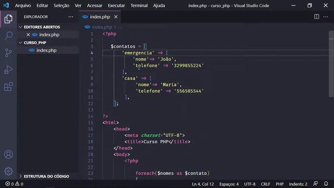Click '556585544' phone string

(189, 91)
